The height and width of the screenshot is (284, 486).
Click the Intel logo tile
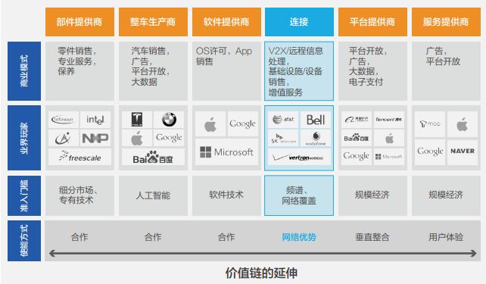(x=95, y=120)
